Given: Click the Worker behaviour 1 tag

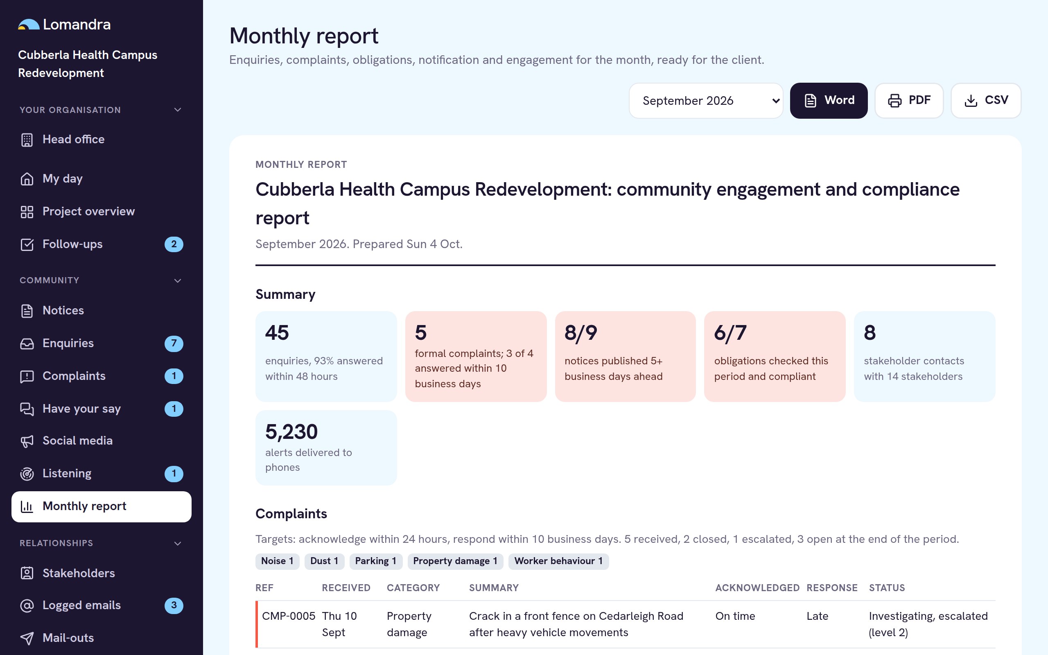Looking at the screenshot, I should click(x=558, y=561).
